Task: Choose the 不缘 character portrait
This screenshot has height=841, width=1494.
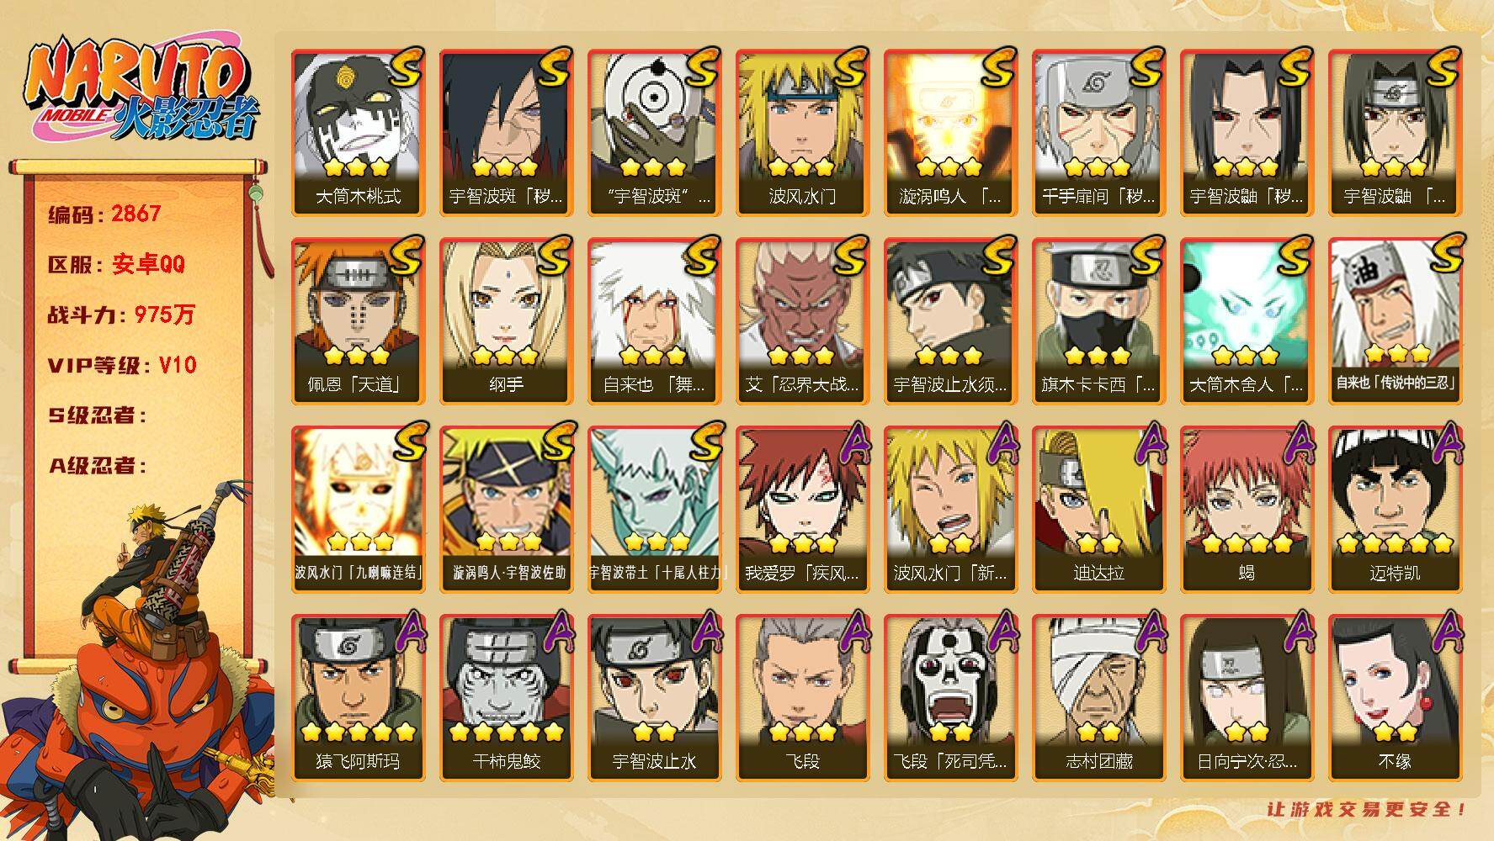Action: (1395, 698)
